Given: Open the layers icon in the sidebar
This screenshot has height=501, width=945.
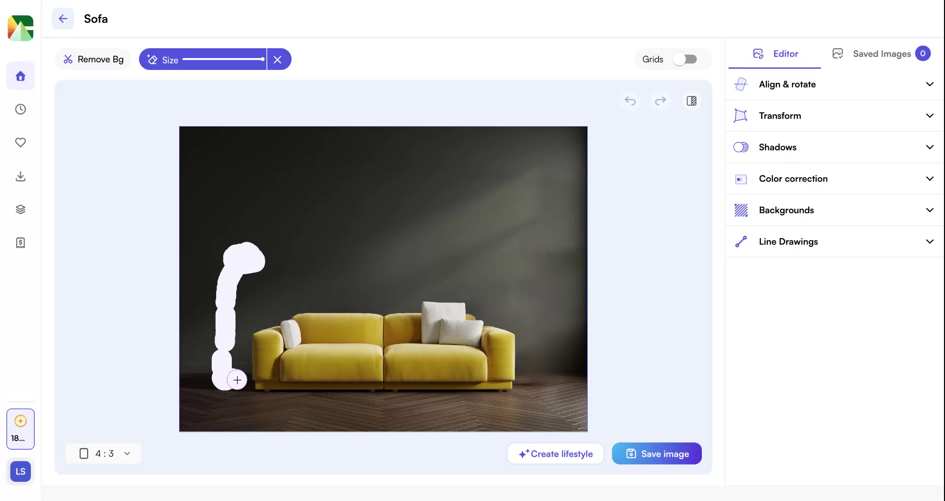Looking at the screenshot, I should point(20,209).
